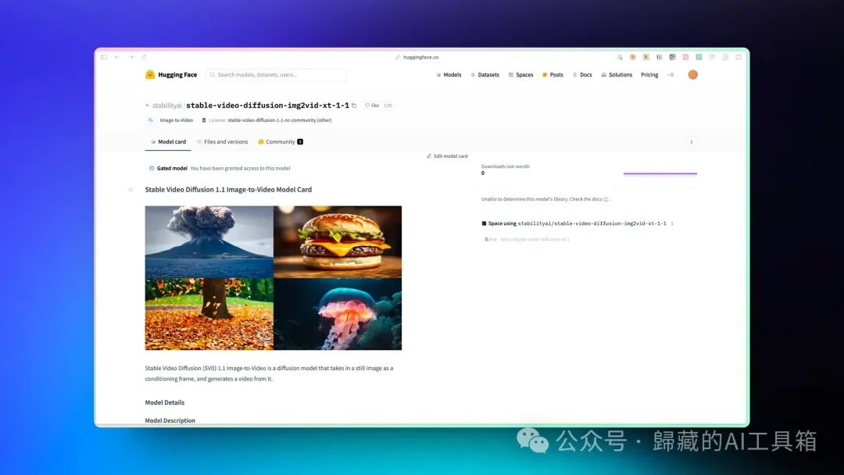The height and width of the screenshot is (475, 844).
Task: Expand the more-options menu beside Pricing
Action: point(671,75)
